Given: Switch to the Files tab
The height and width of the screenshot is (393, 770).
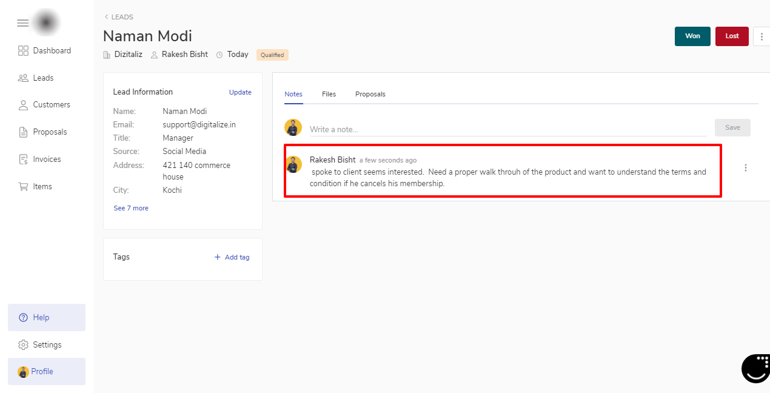Looking at the screenshot, I should click(329, 94).
